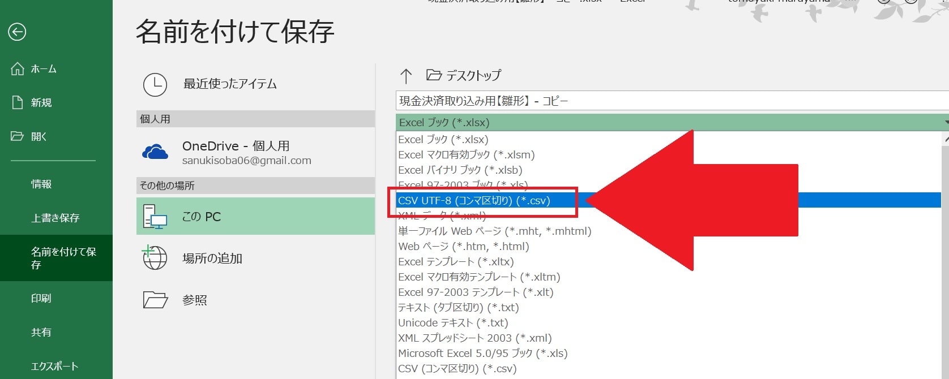949x379 pixels.
Task: Pick テキスト (タブ区切り) (*.txt) file type
Action: 458,308
